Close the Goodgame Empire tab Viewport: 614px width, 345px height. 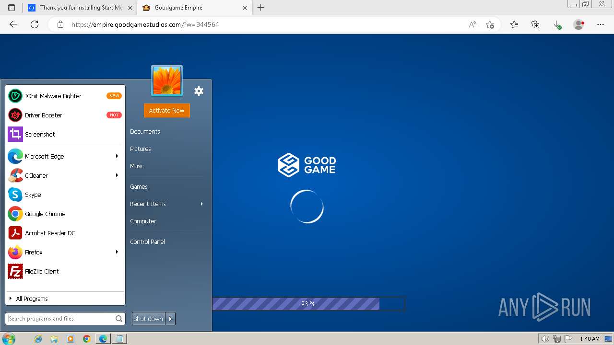(245, 8)
